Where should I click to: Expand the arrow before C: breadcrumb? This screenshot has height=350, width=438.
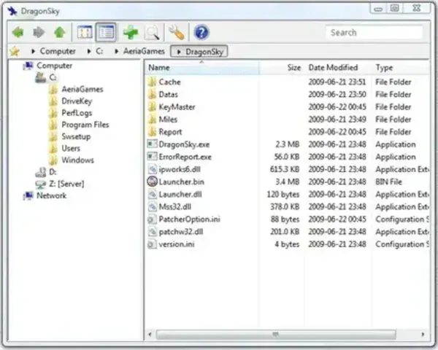pos(89,51)
